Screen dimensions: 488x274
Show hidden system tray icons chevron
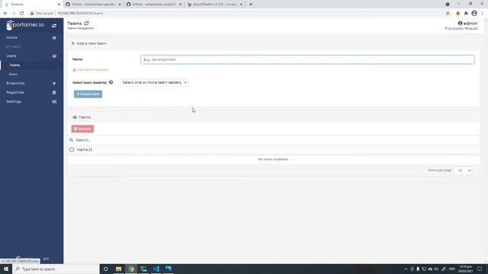406,269
